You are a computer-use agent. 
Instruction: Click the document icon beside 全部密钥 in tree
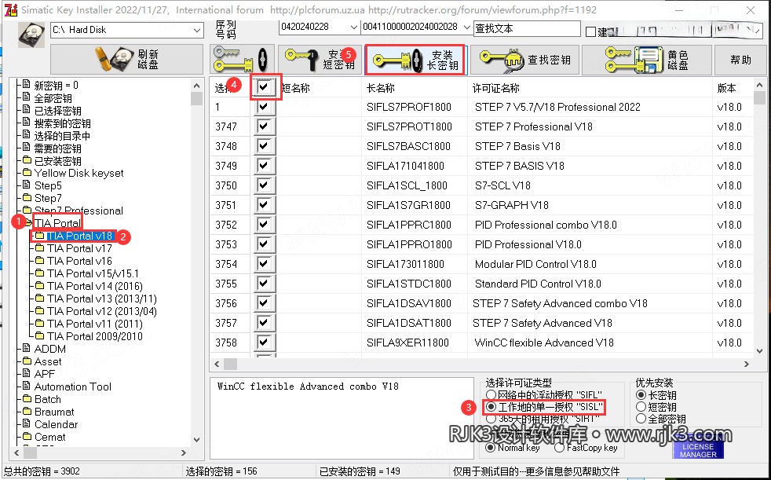tap(27, 97)
